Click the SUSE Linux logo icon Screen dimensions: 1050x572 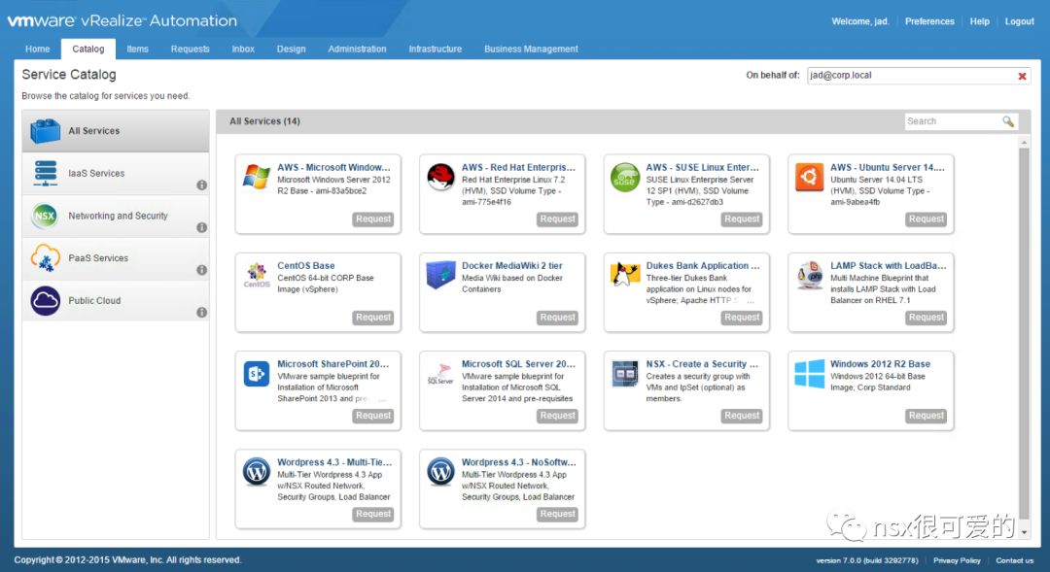[x=625, y=177]
